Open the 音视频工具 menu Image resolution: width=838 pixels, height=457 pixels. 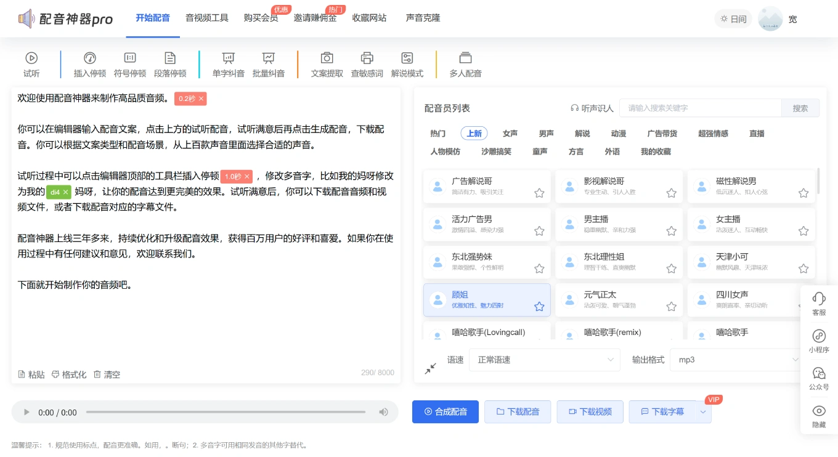pos(207,18)
